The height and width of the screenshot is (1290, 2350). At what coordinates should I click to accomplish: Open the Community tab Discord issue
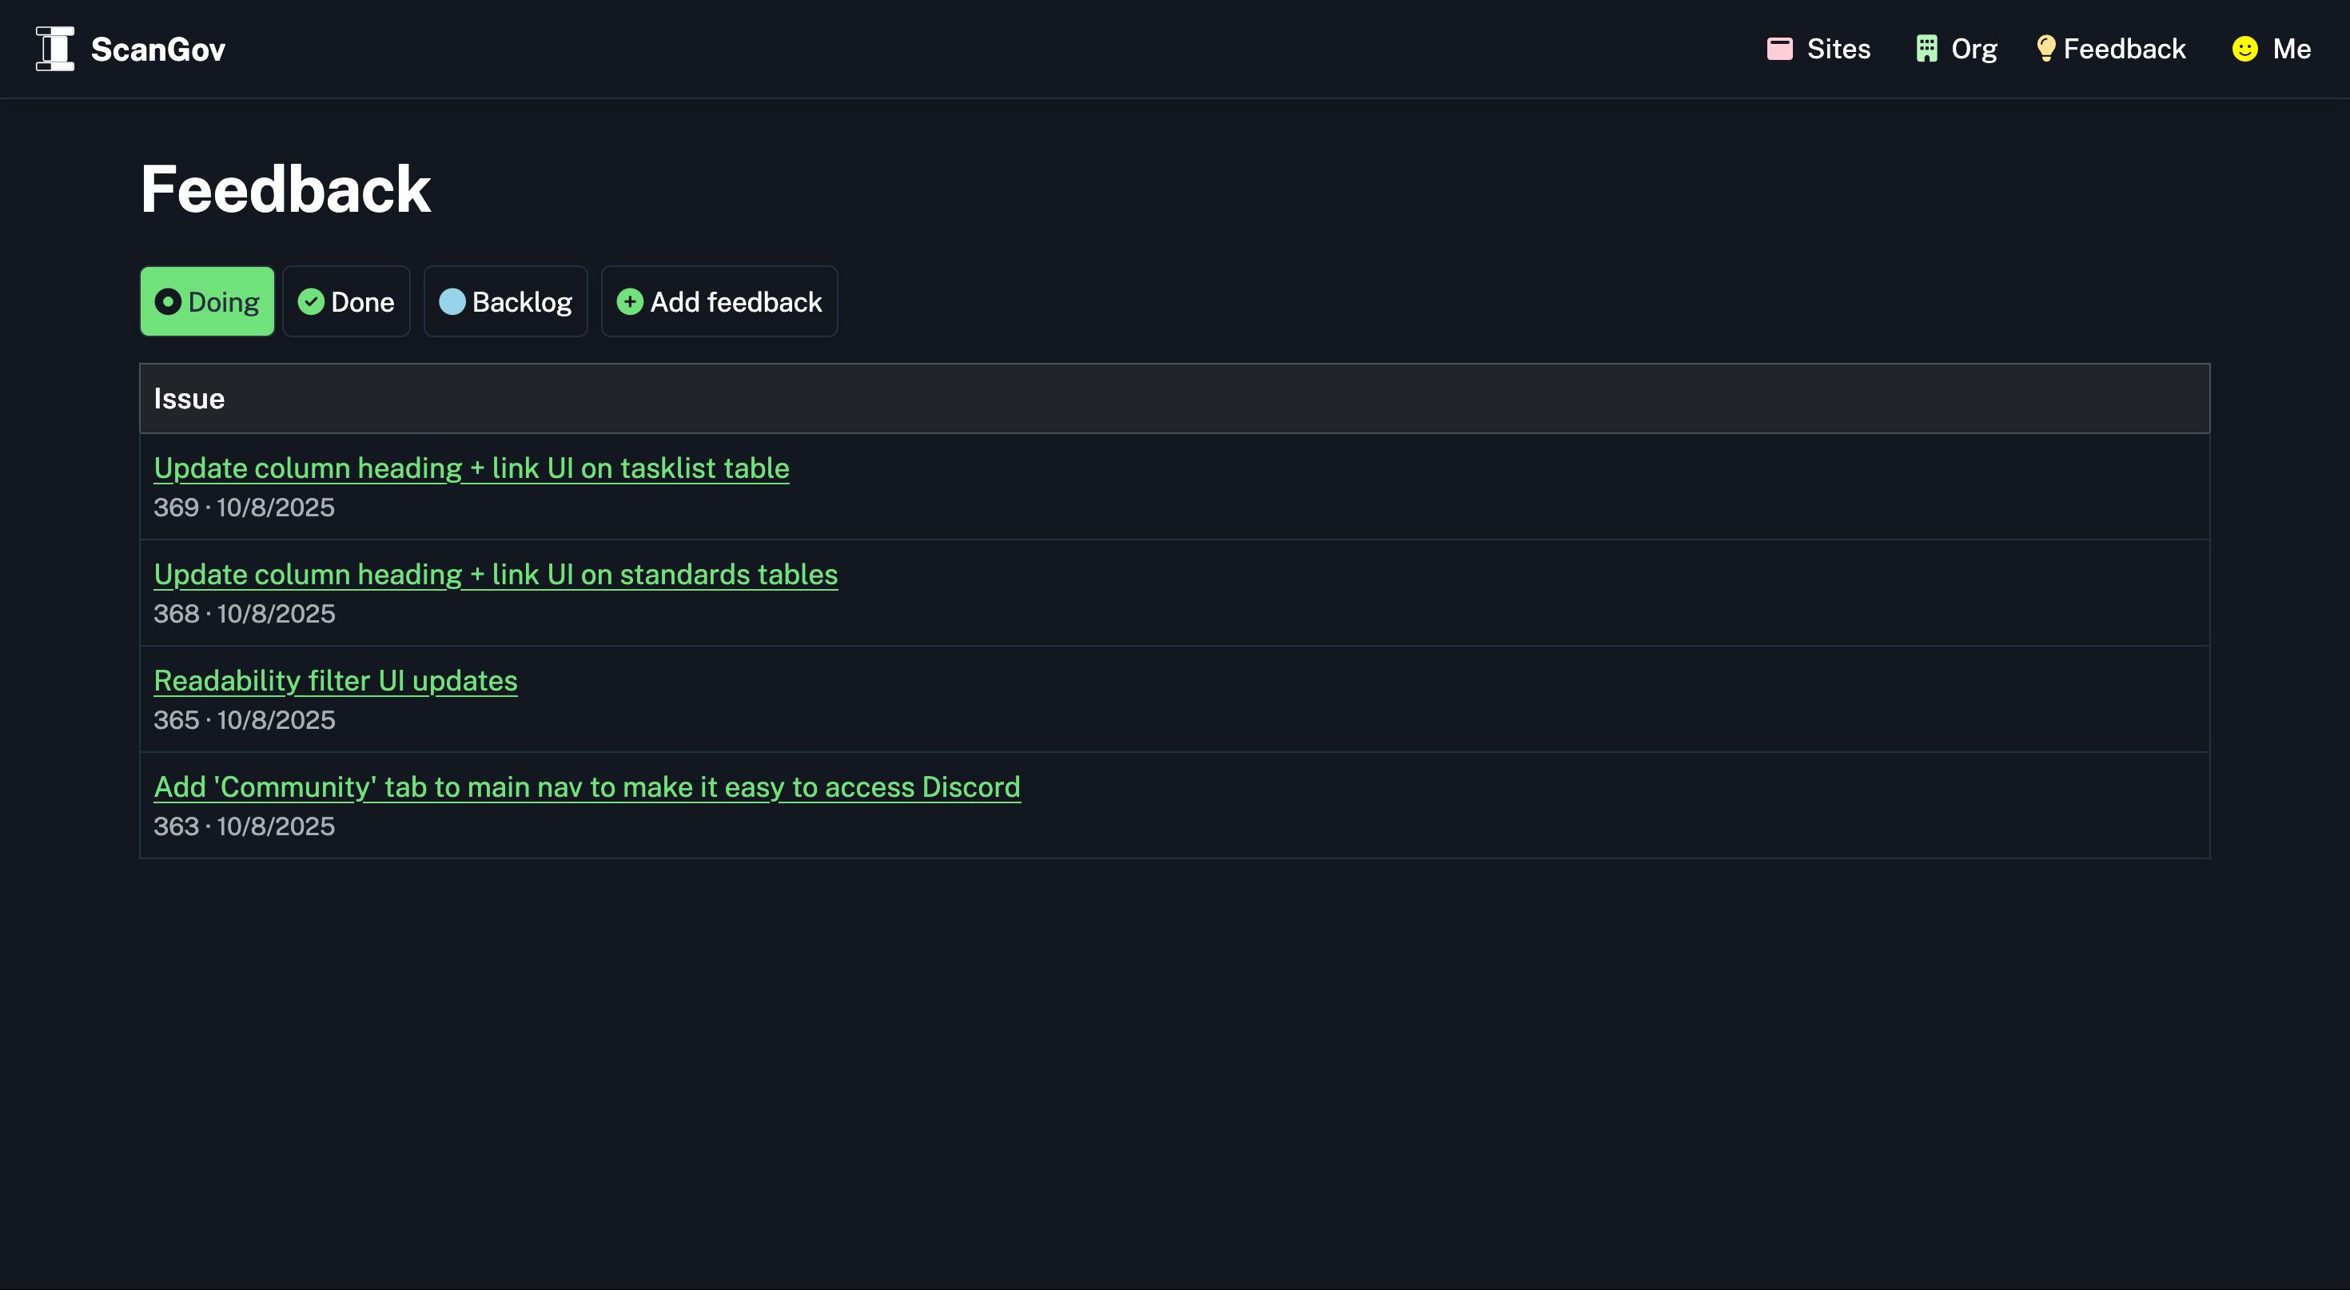click(587, 787)
